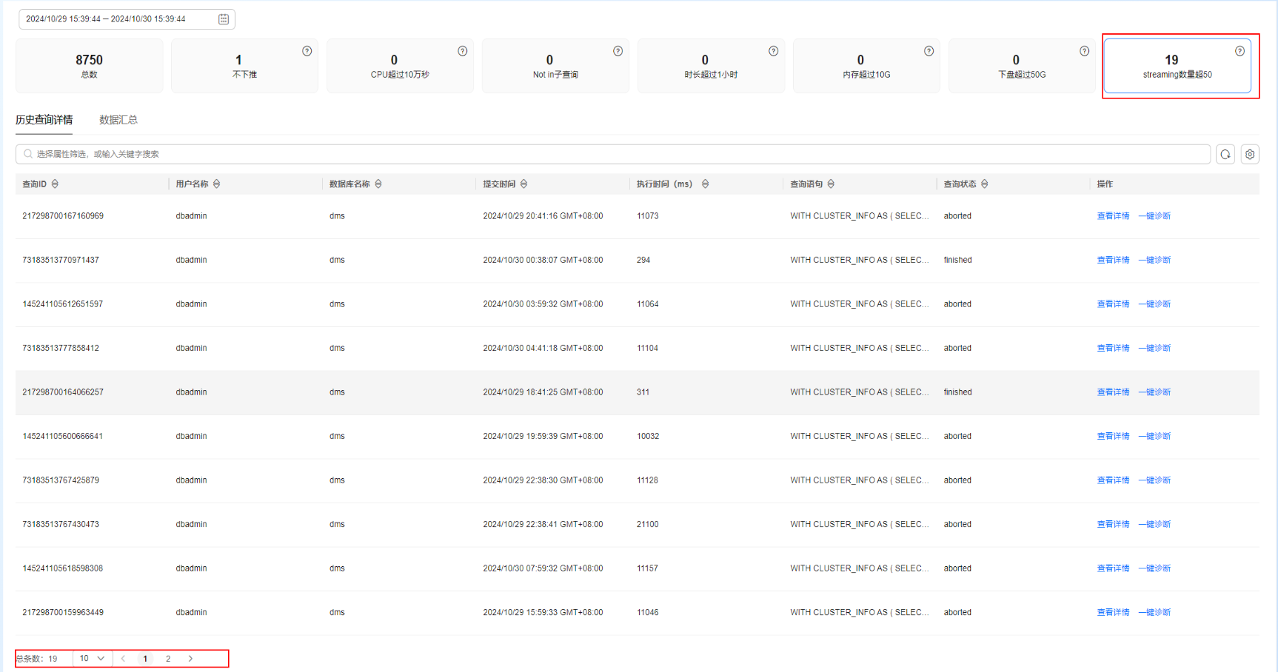Viewport: 1278px width, 672px height.
Task: Go to next page with right chevron
Action: tap(190, 659)
